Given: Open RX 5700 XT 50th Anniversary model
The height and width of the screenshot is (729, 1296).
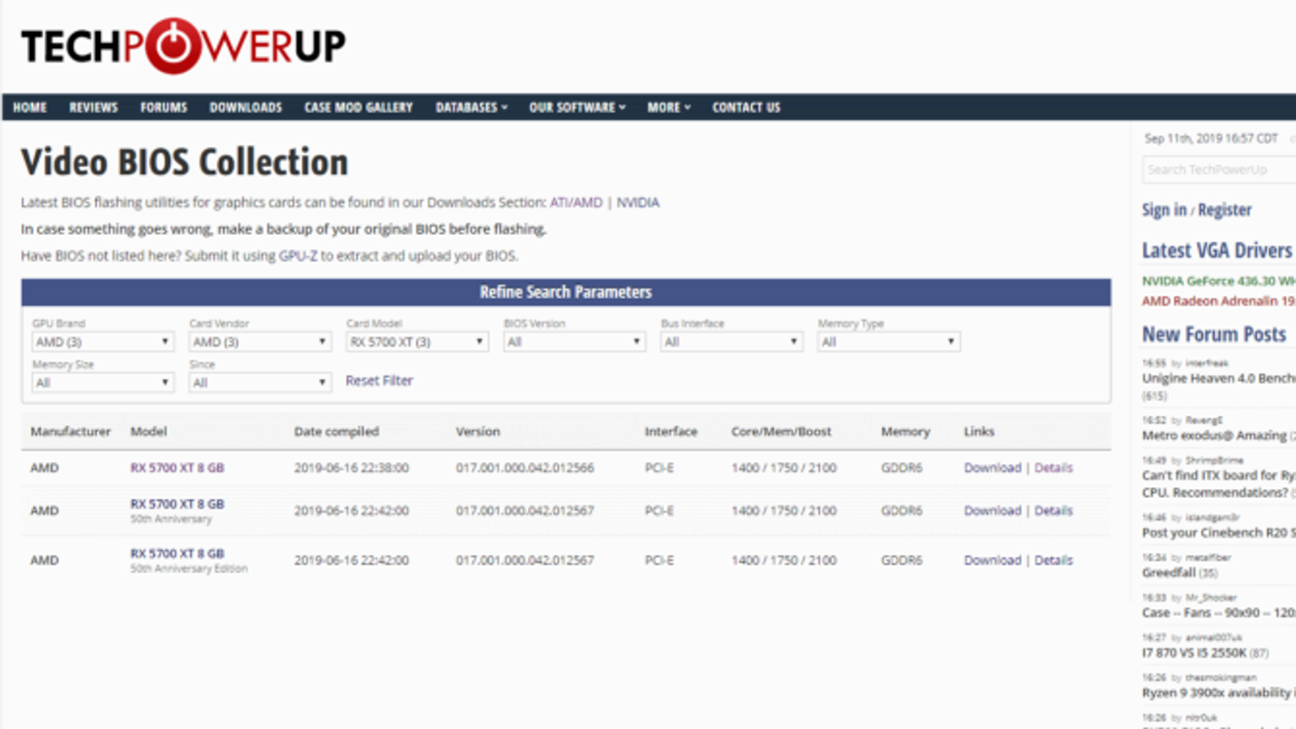Looking at the screenshot, I should 177,504.
